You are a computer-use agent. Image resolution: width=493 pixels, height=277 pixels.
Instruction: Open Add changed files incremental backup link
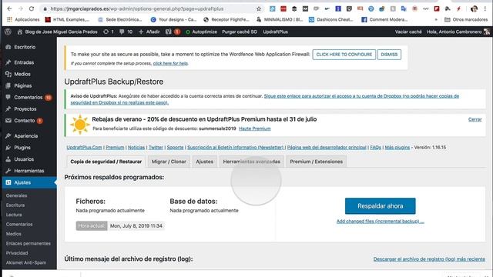pyautogui.click(x=380, y=222)
